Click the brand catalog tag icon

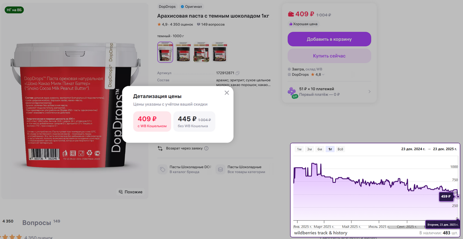pyautogui.click(x=162, y=169)
